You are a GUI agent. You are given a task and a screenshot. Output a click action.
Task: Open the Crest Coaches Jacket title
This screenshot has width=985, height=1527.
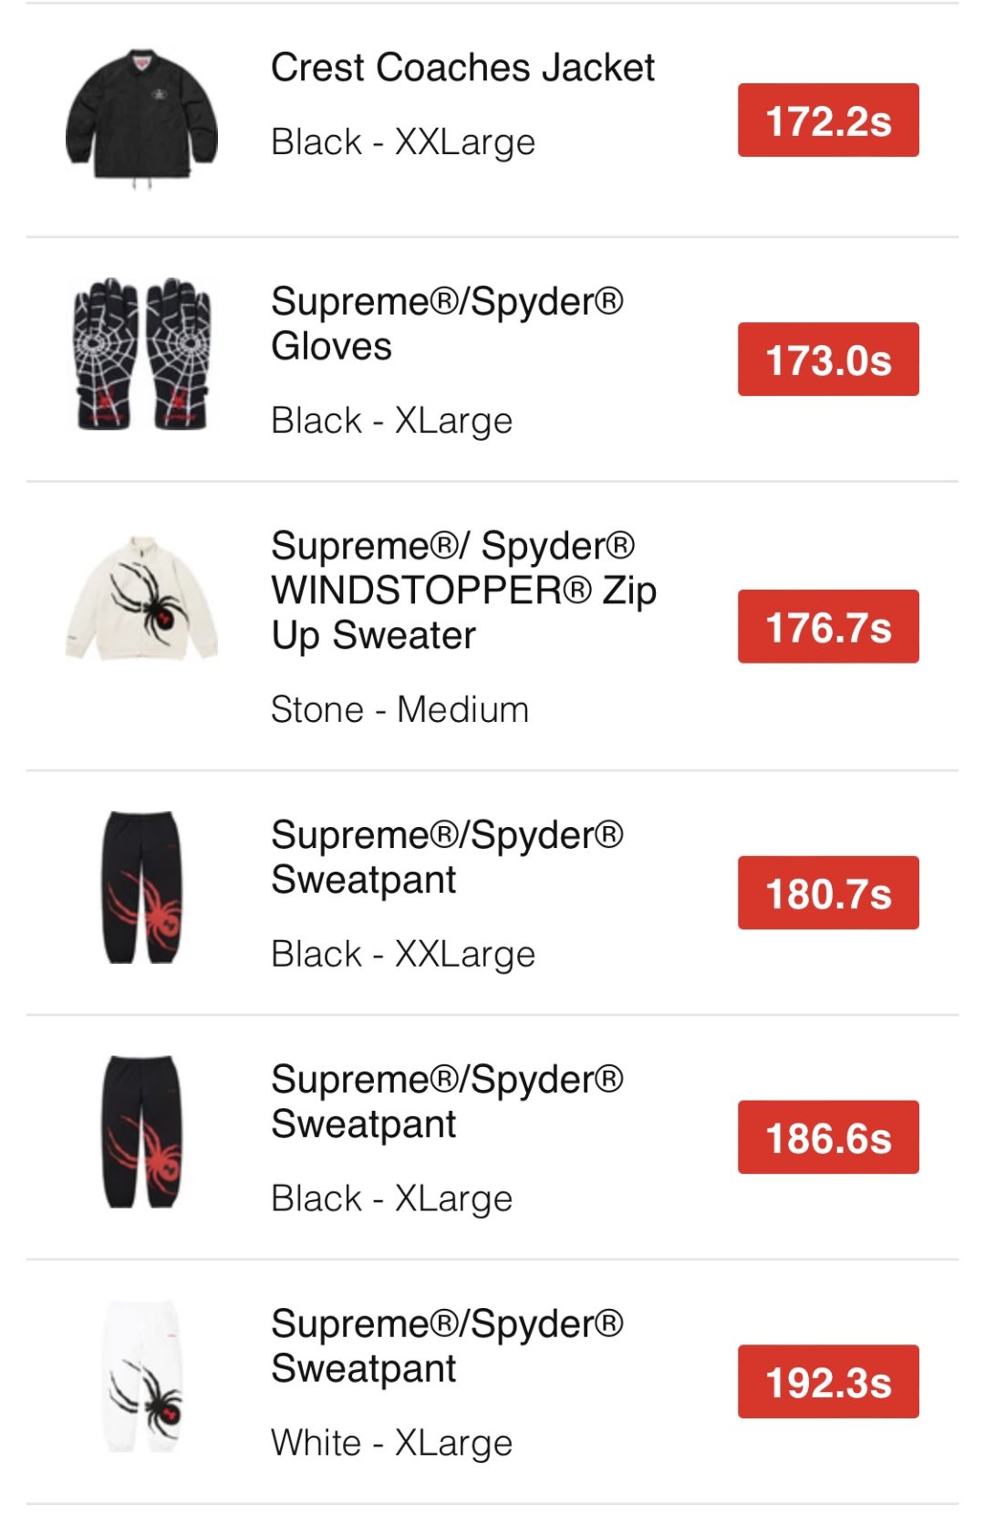coord(462,68)
